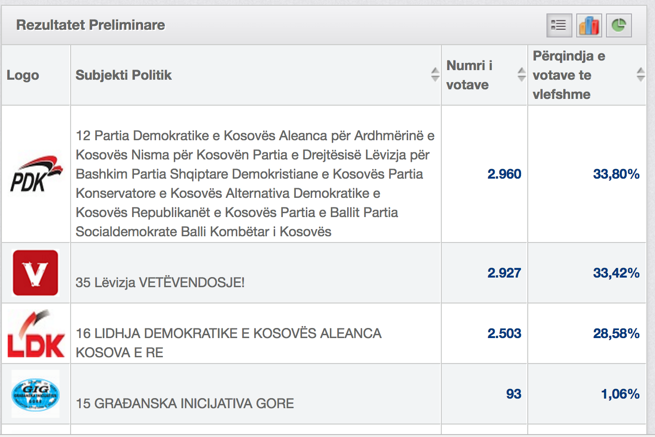Click the Rezultatet Preliminare panel title
Viewport: 655px width, 437px height.
91,25
